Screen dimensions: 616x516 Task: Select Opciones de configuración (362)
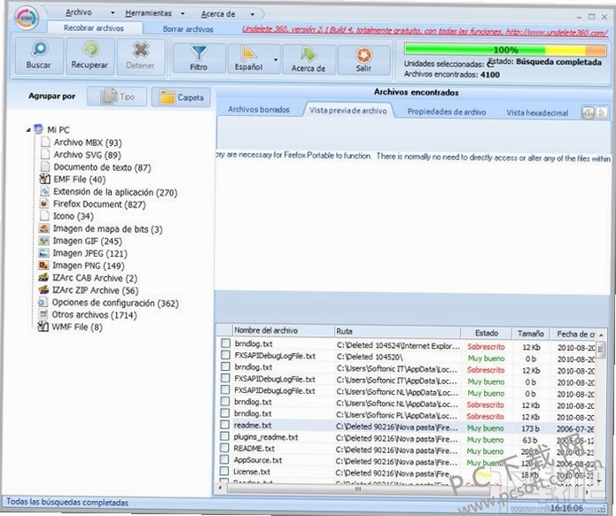(x=108, y=303)
